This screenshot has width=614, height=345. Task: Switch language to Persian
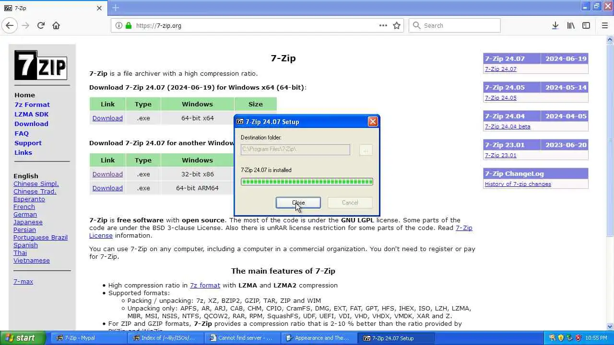24,230
